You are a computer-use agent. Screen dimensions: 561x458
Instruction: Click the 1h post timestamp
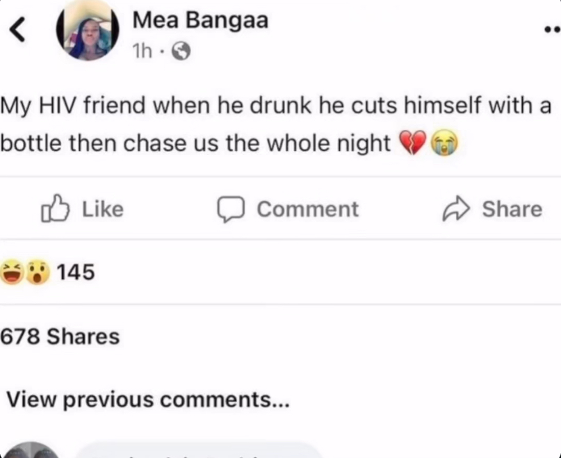[143, 51]
